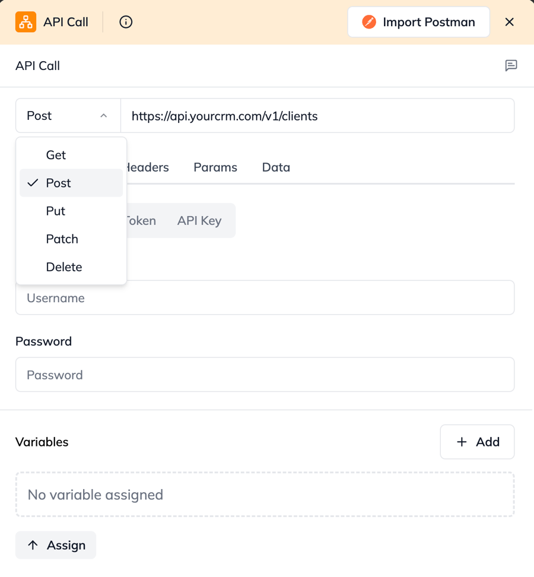Select Get from the method list
Screen dimensions: 534x577
(56, 155)
